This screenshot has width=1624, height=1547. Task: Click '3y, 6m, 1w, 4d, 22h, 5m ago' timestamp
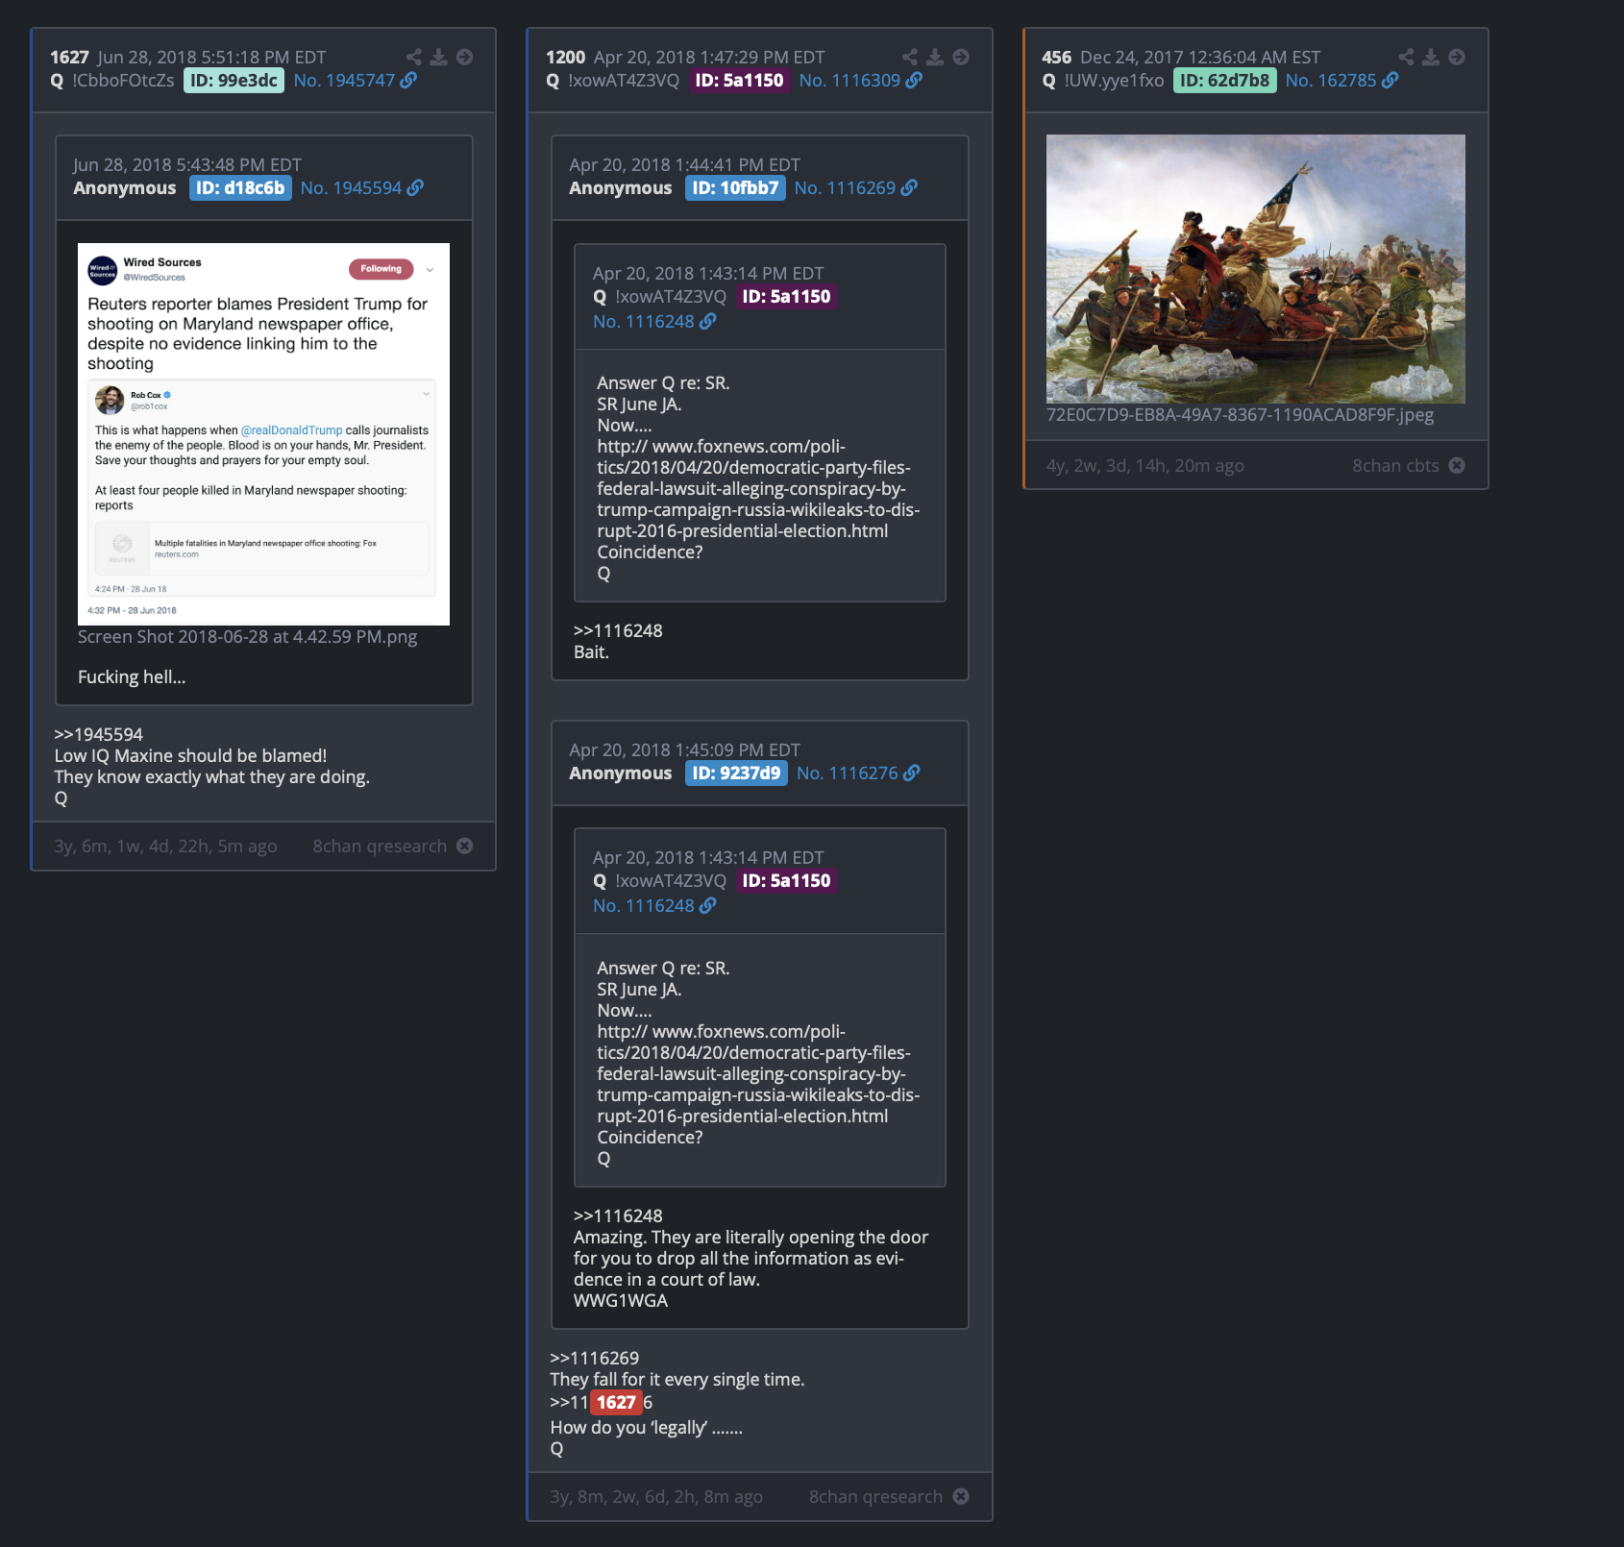[x=165, y=846]
